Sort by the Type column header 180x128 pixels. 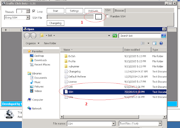[159, 50]
